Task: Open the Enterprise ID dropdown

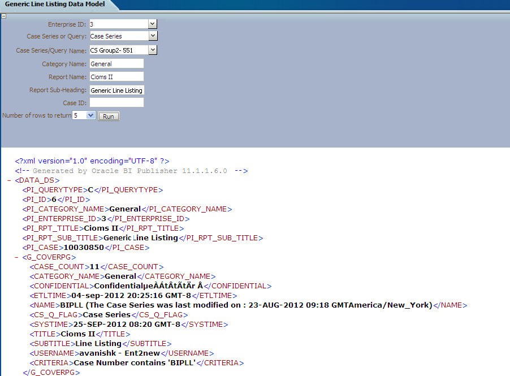Action: [152, 24]
